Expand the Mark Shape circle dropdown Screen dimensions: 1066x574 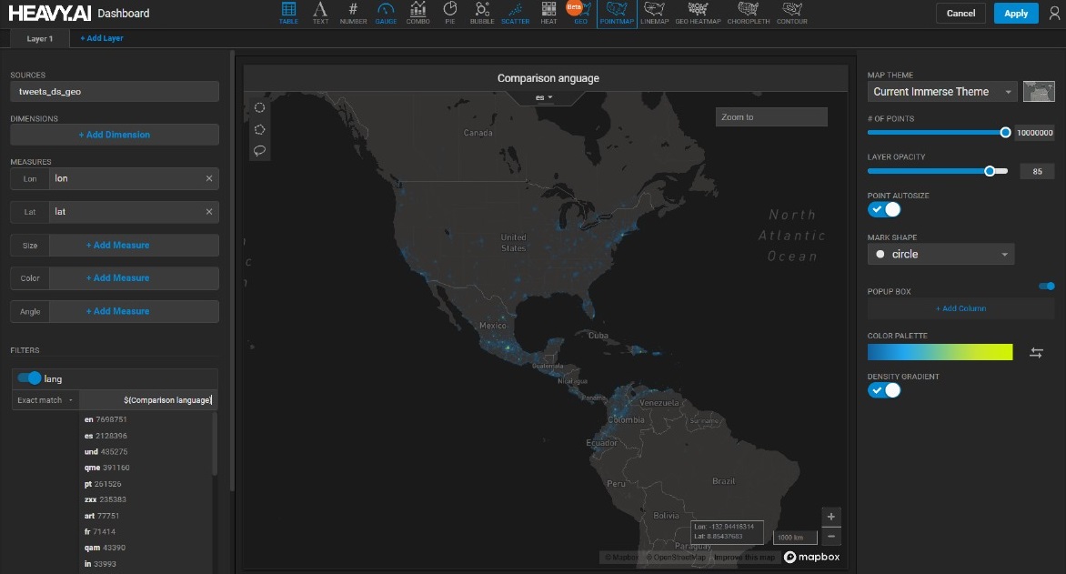pyautogui.click(x=940, y=255)
